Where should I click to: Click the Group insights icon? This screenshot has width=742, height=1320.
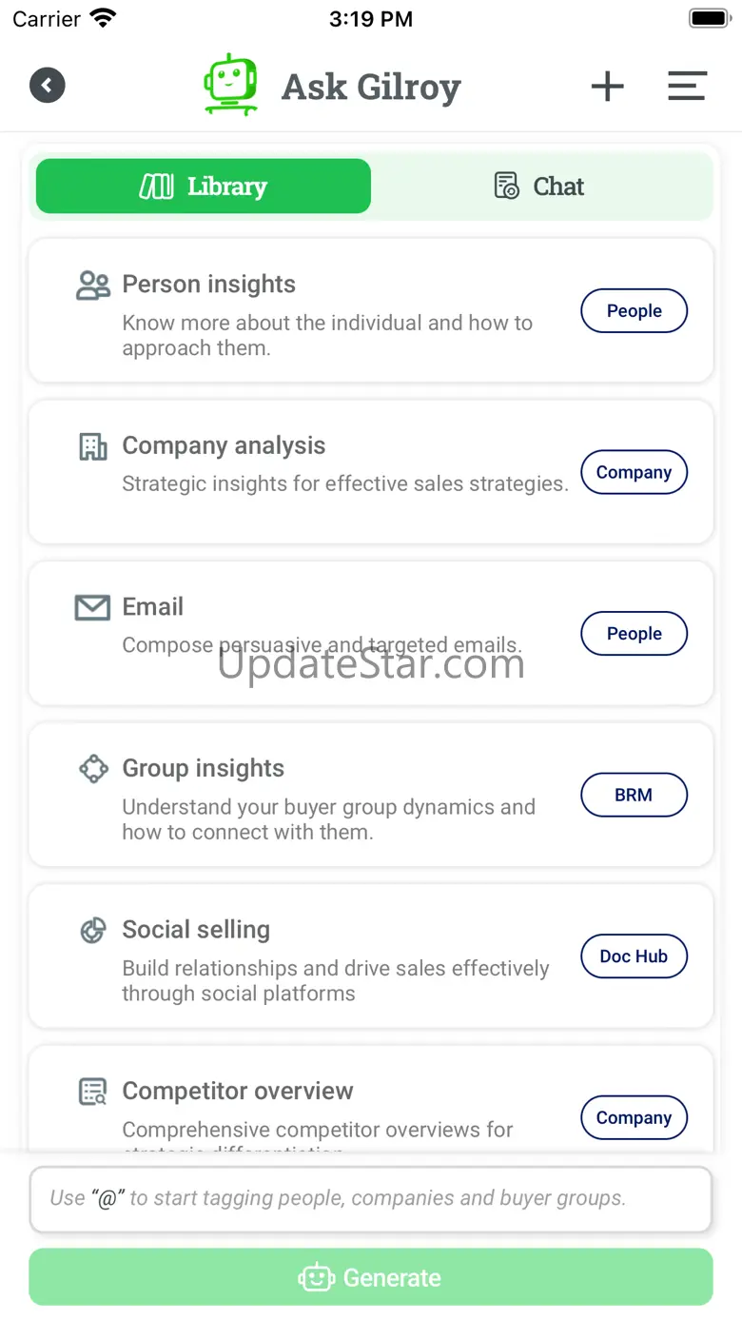[x=92, y=769]
